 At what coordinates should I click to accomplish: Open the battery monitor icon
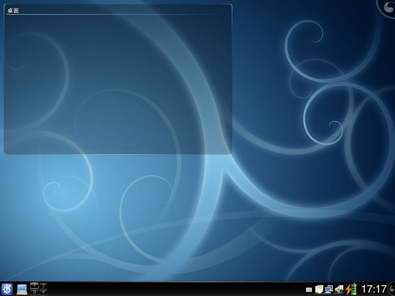(x=351, y=289)
